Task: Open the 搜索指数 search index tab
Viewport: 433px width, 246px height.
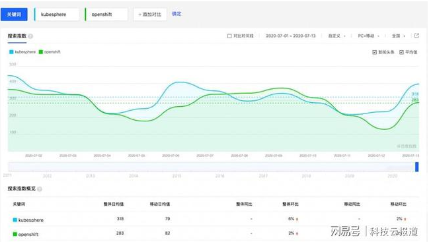Action: [17, 36]
